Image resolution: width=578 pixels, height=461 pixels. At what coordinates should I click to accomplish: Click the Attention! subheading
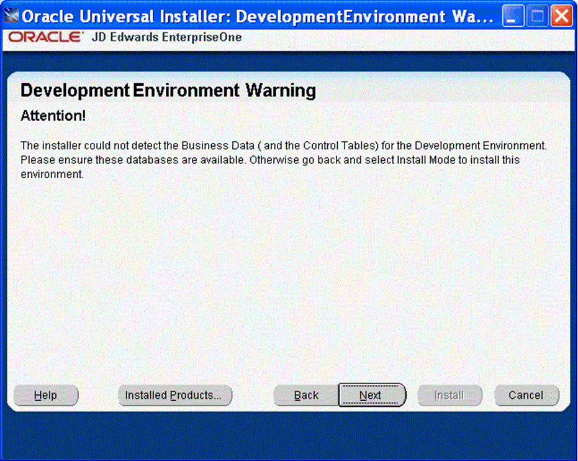[x=53, y=116]
